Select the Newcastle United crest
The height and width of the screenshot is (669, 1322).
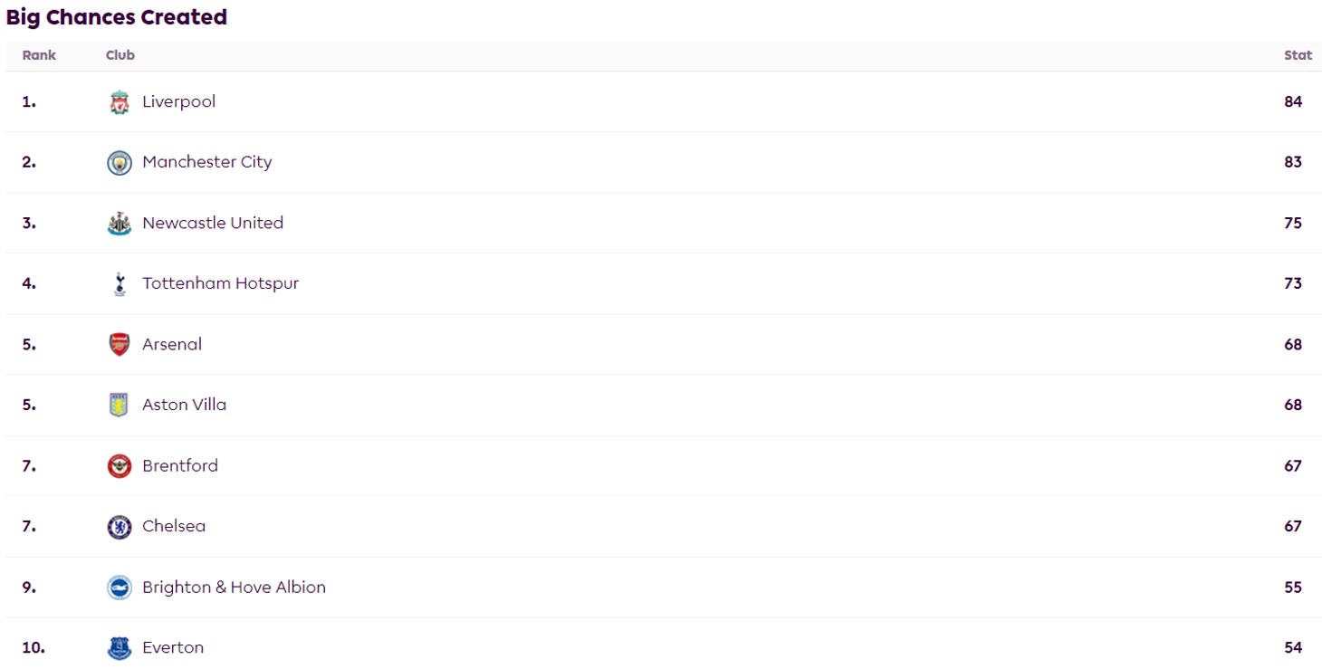(x=120, y=224)
